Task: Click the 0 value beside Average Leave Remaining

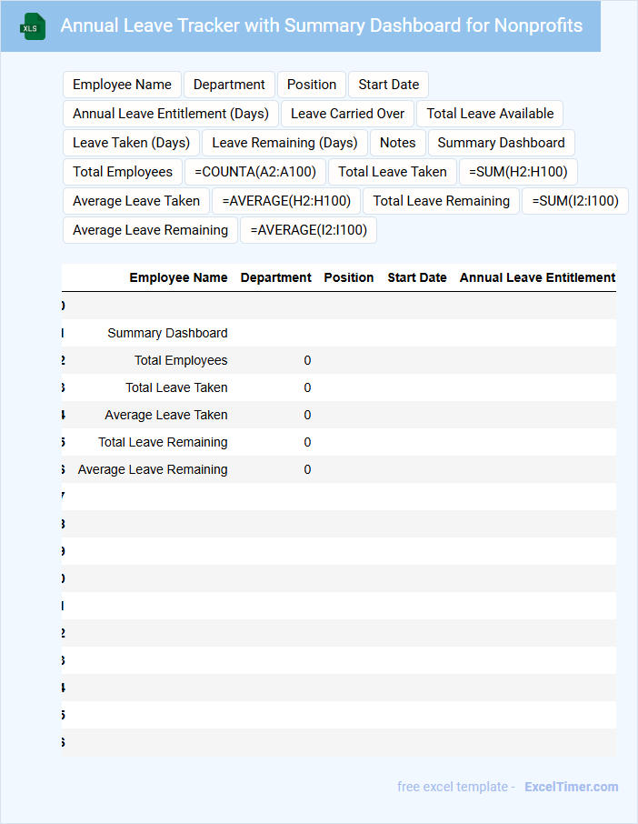Action: click(307, 470)
